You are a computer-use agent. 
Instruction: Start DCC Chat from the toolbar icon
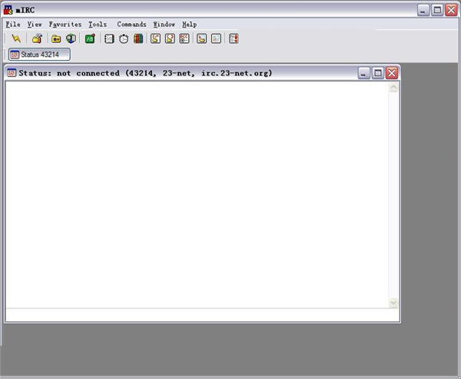click(171, 38)
